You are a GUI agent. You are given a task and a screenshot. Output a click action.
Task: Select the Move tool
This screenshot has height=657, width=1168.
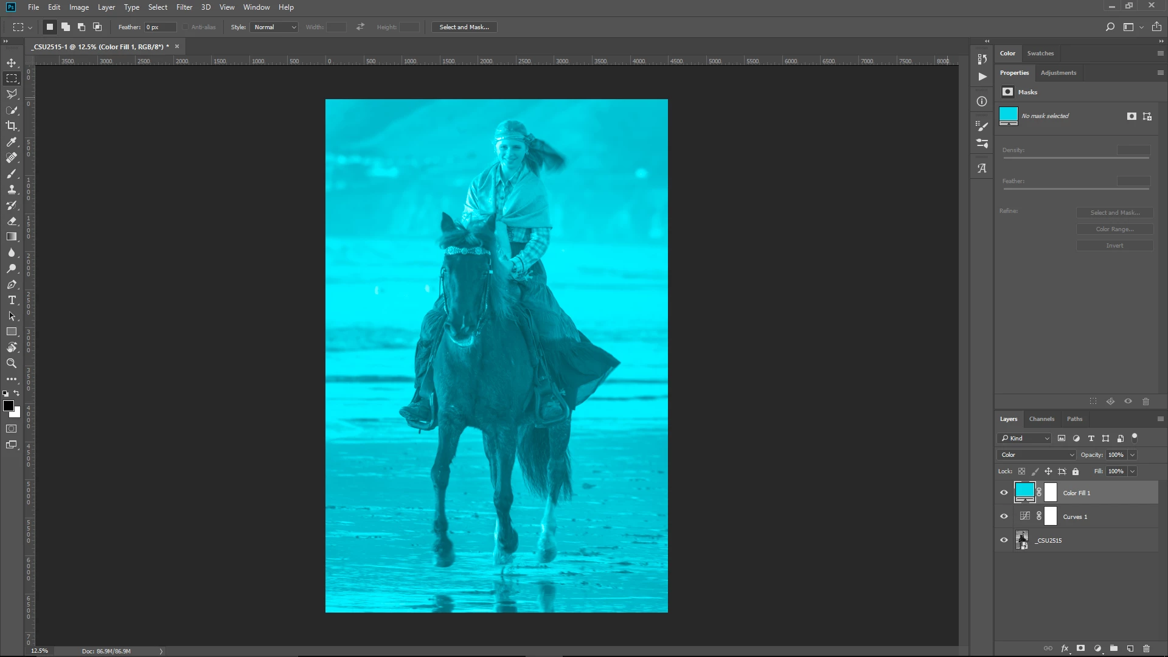point(12,63)
